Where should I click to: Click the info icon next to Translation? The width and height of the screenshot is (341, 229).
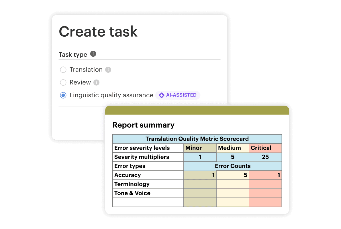[108, 70]
